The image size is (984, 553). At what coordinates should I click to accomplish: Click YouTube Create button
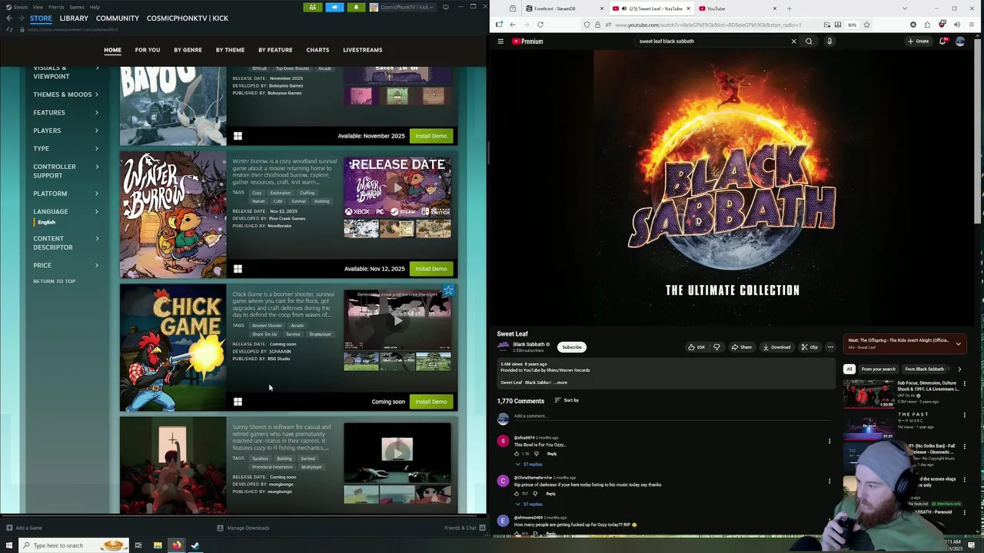[919, 41]
